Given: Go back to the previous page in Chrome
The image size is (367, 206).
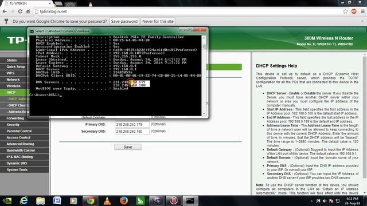Looking at the screenshot, I should tap(5, 11).
